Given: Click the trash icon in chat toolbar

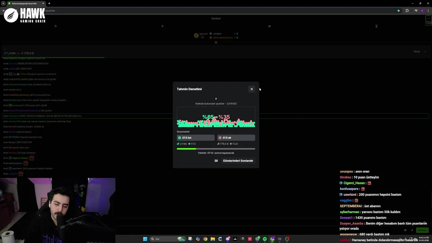Looking at the screenshot, I should click(162, 26).
